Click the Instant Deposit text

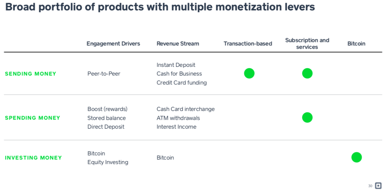(x=176, y=65)
